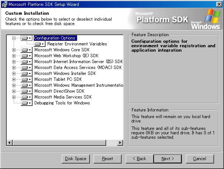Open install-state drive icon for Configuration Options
Viewport: 224px width, 169px height.
(x=26, y=38)
